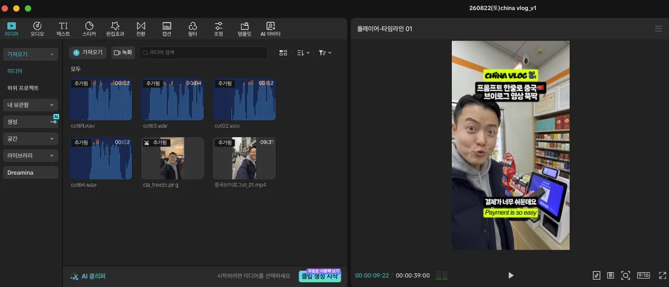669x287 pixels.
Task: Open the Dreamina sidebar item
Action: point(30,173)
